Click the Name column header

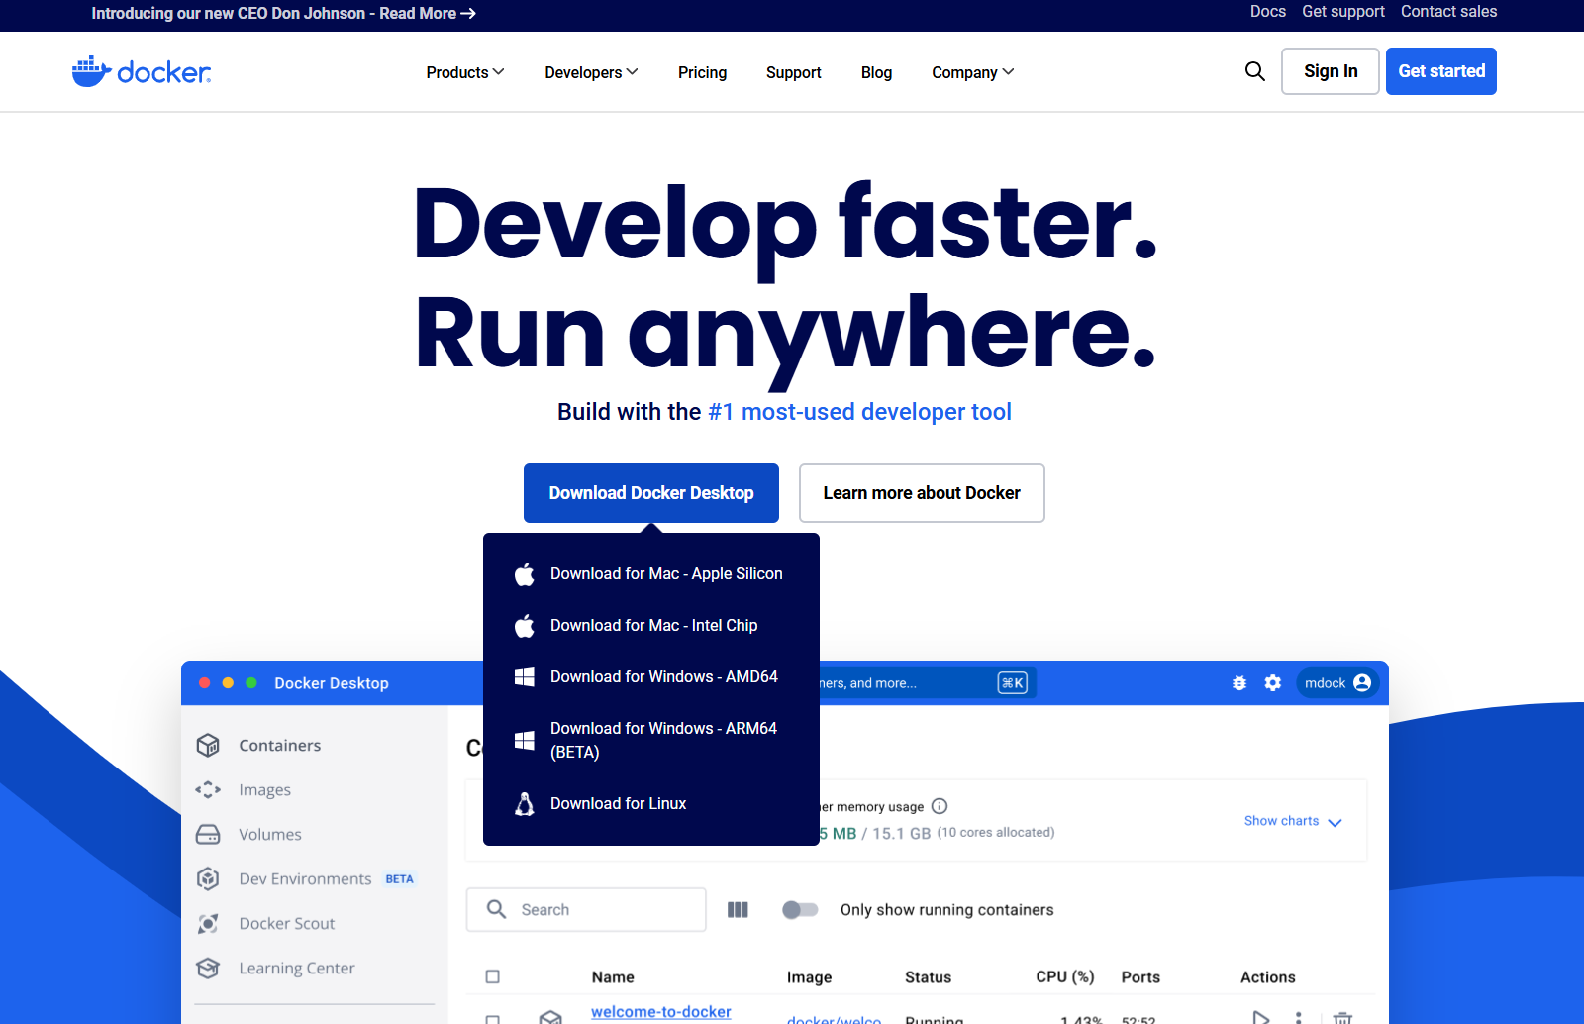click(x=613, y=977)
